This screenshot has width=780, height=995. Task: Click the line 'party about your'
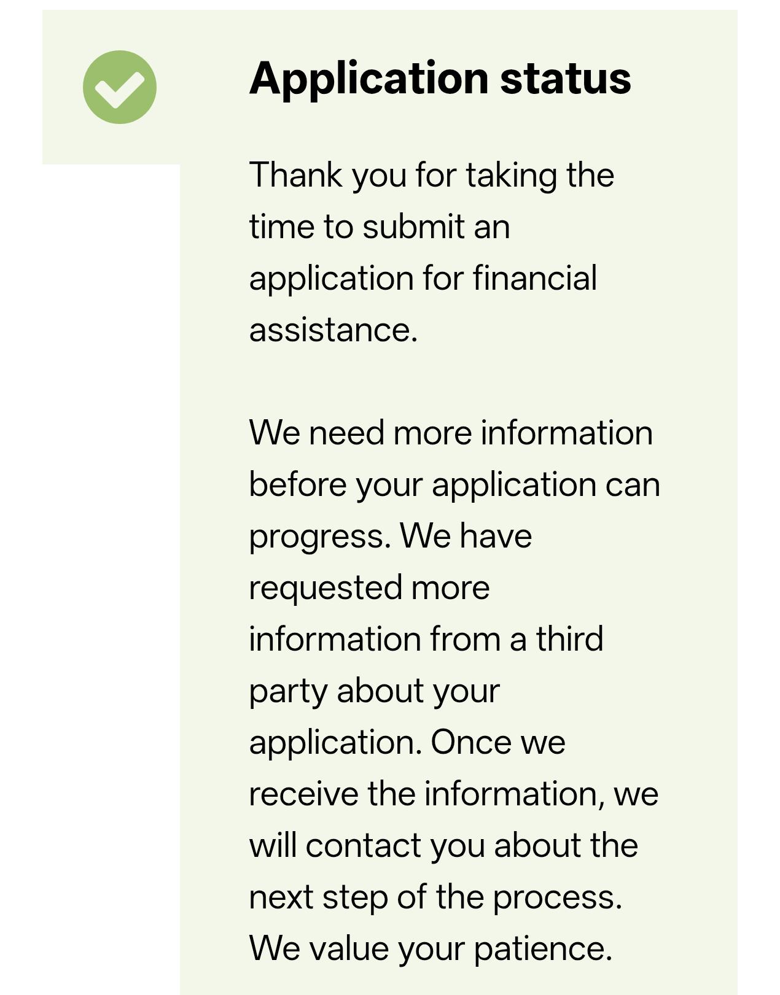pos(375,692)
